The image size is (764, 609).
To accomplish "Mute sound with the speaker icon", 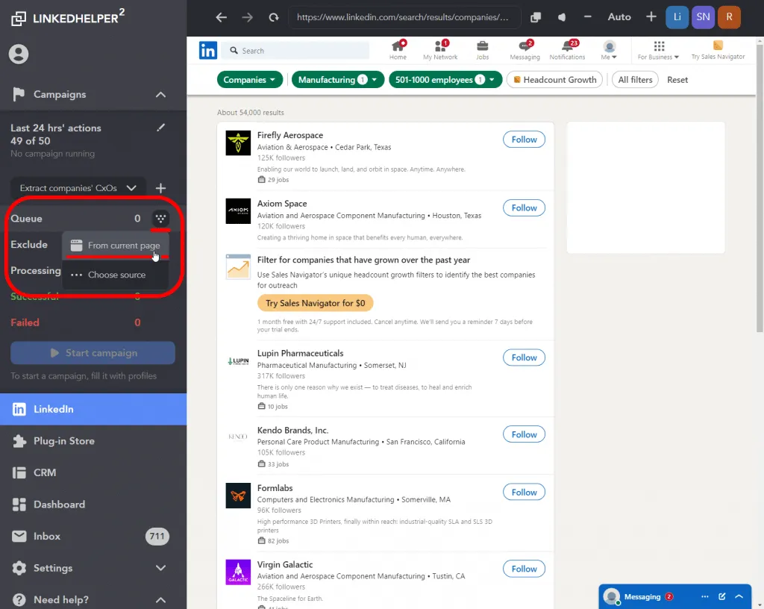I will 562,17.
